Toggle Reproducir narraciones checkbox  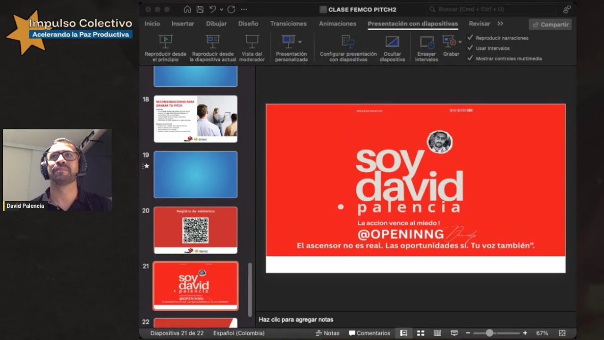point(470,38)
